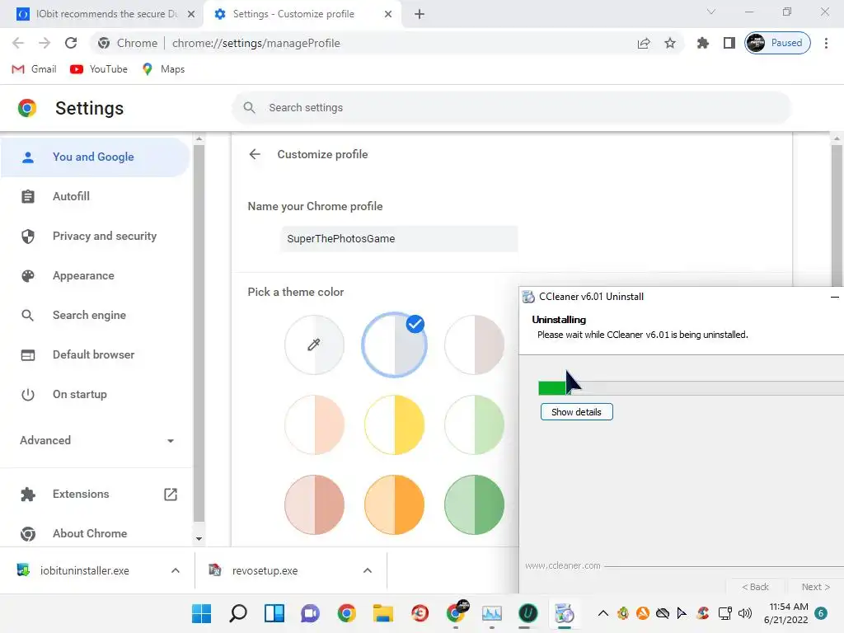The width and height of the screenshot is (844, 633).
Task: Pick the peach theme color
Action: tap(314, 424)
